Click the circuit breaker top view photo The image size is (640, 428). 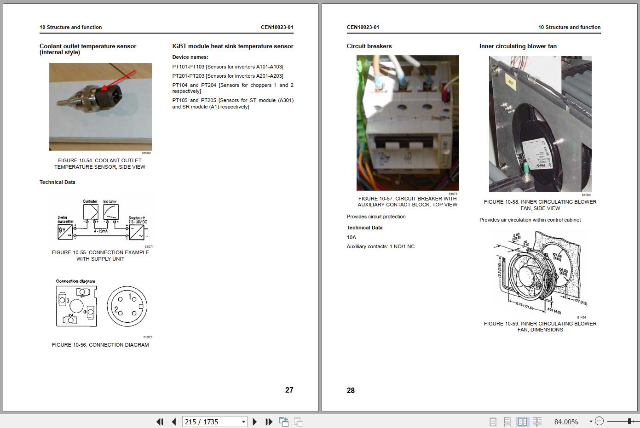pyautogui.click(x=407, y=123)
